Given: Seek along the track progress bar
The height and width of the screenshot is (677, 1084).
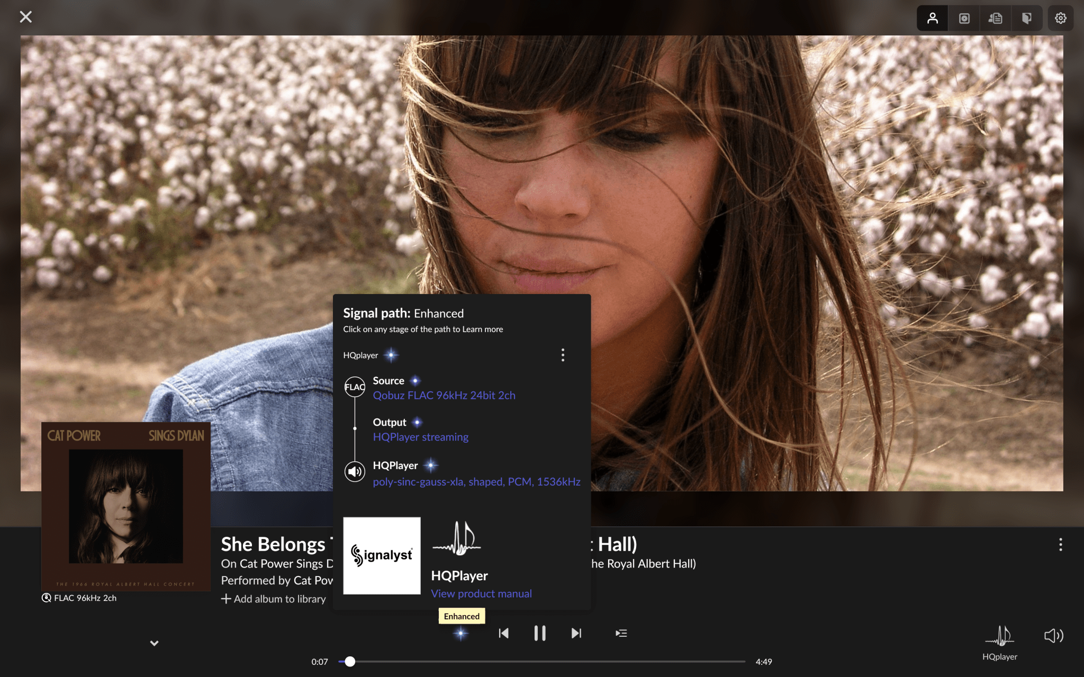Looking at the screenshot, I should click(542, 661).
